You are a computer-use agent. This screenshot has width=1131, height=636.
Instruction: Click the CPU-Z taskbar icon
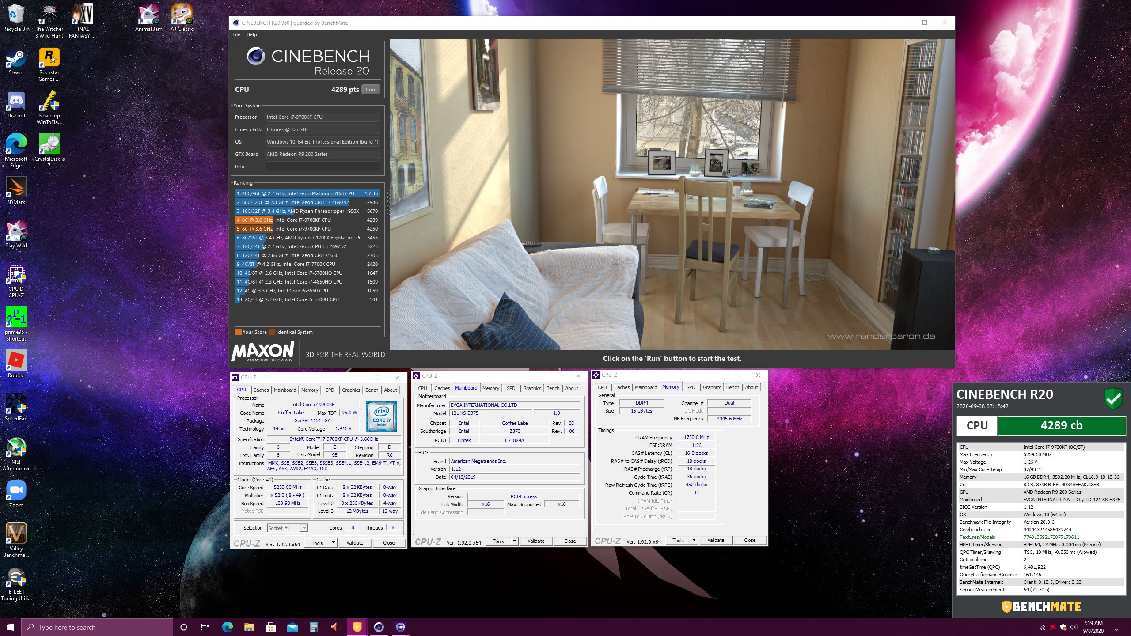[x=400, y=627]
